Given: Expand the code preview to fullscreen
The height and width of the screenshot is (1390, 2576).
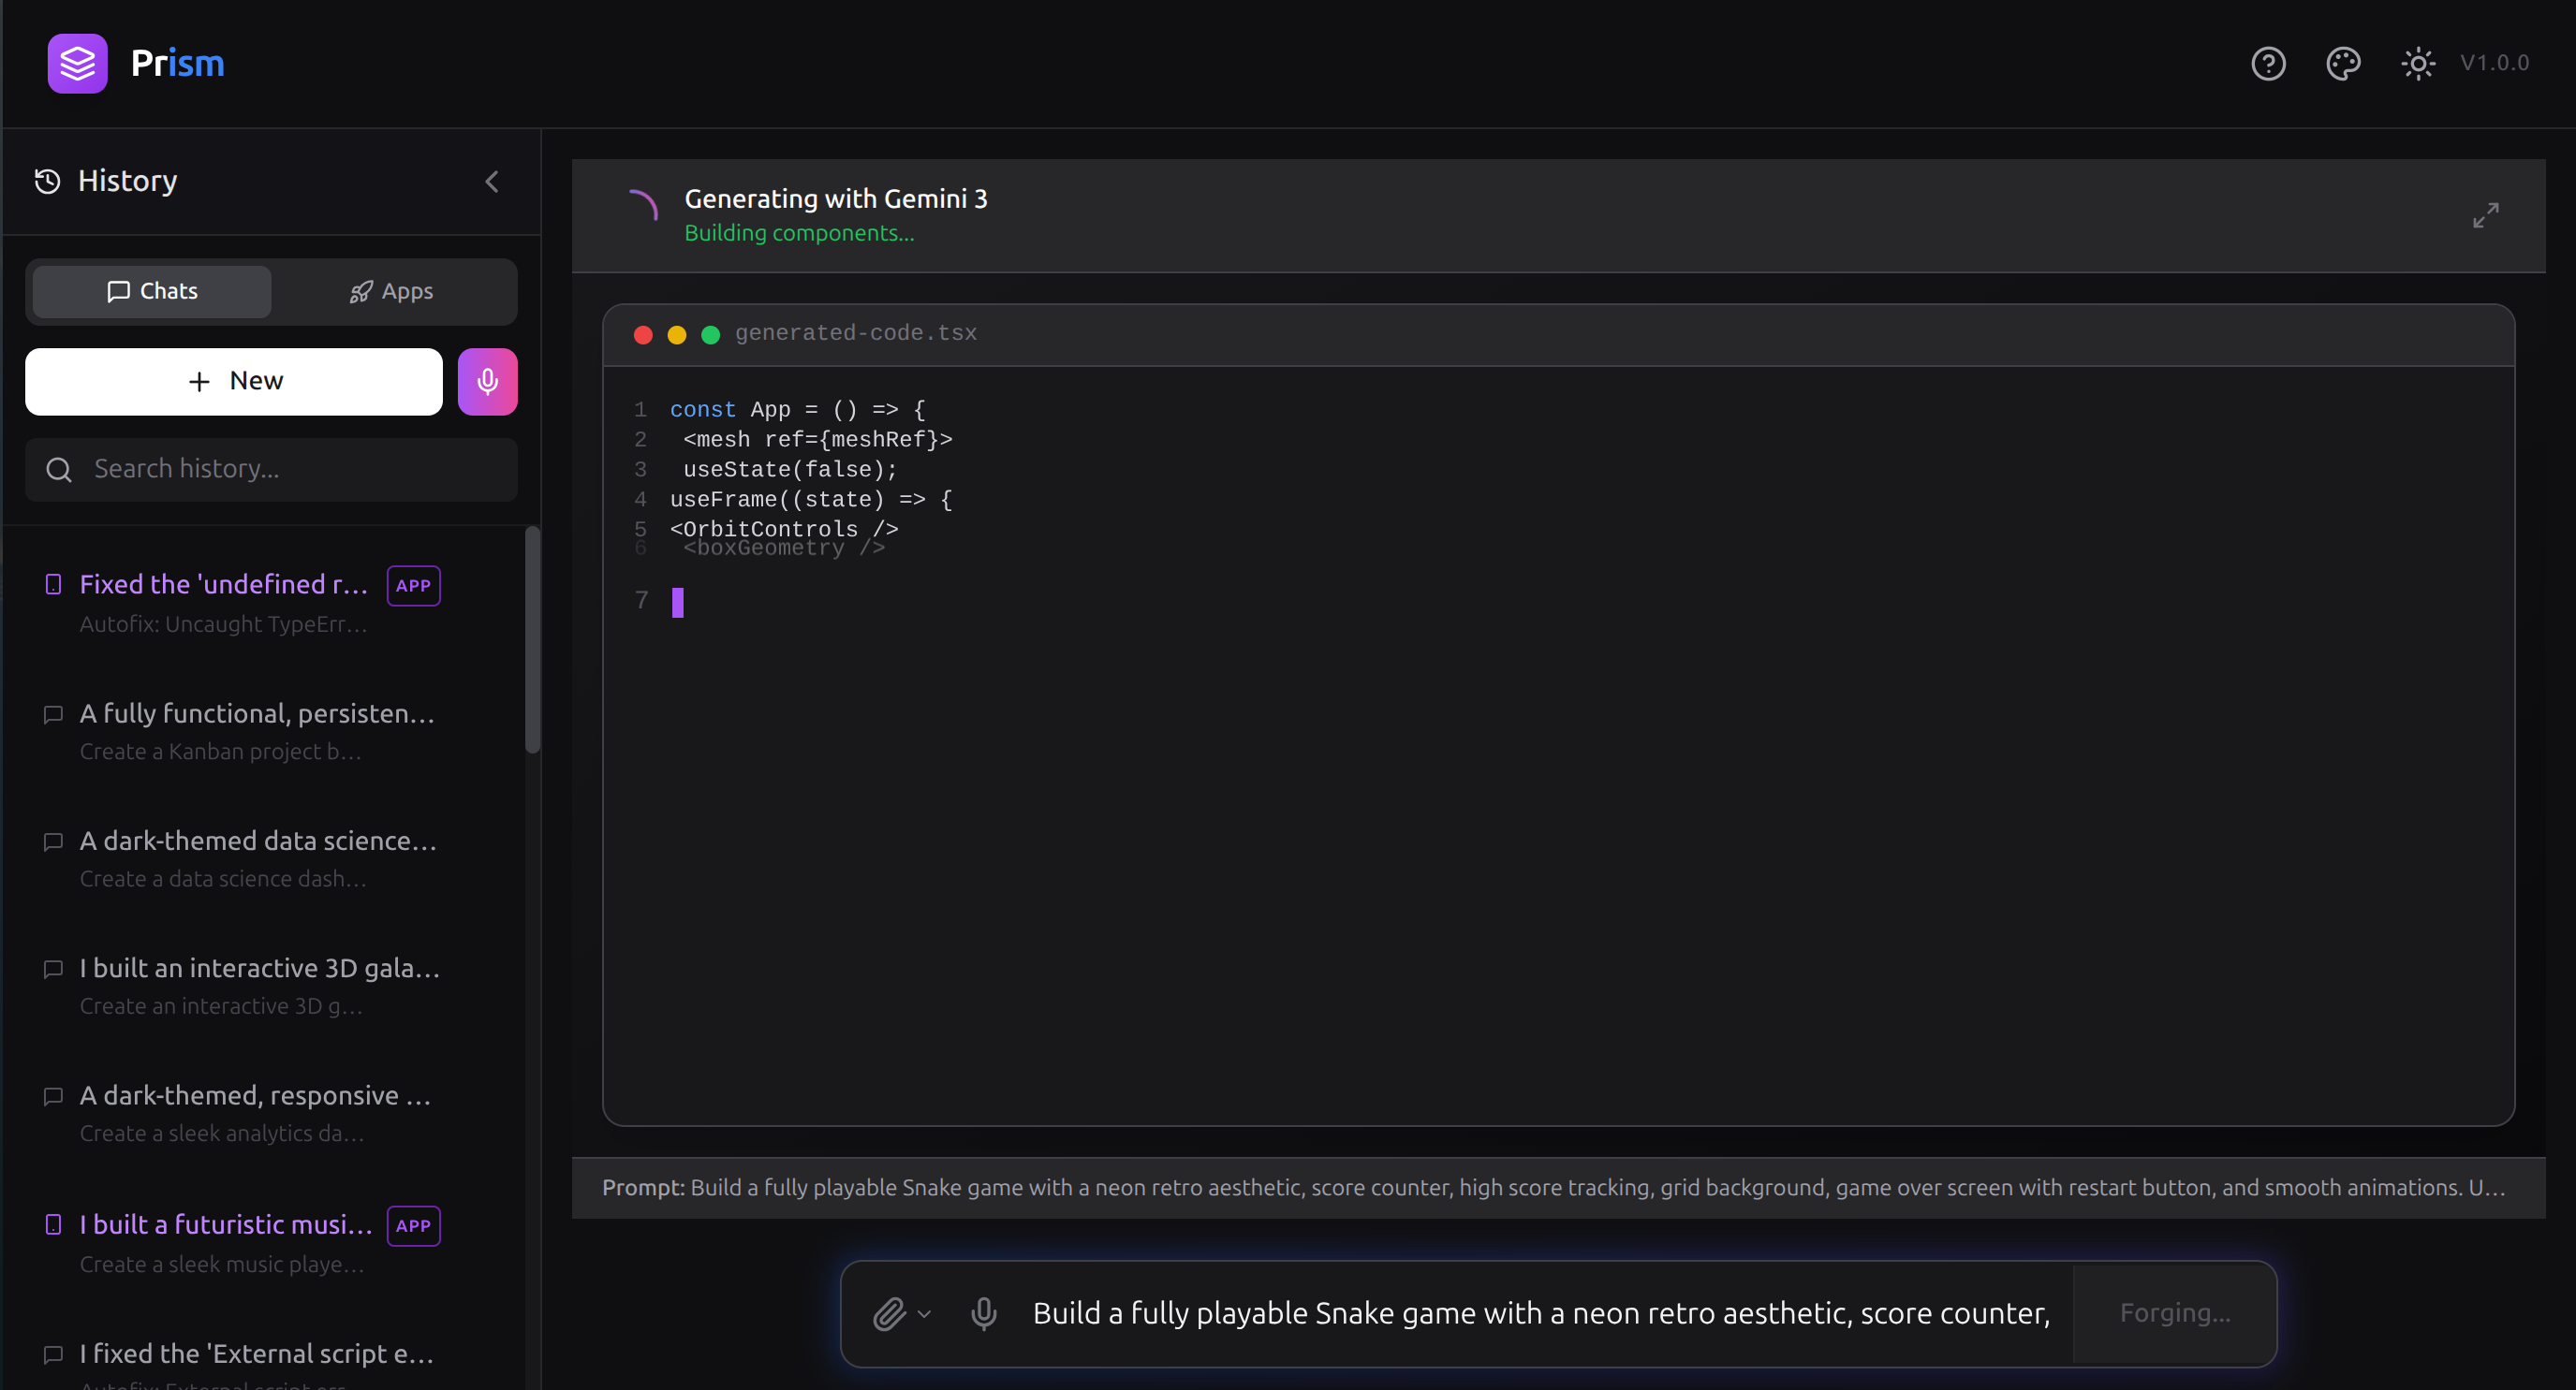Looking at the screenshot, I should [2485, 215].
